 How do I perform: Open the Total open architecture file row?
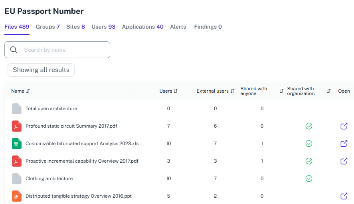(51, 109)
